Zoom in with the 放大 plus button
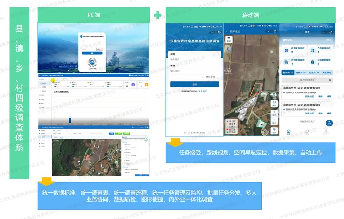This screenshot has height=219, width=344. click(x=274, y=113)
